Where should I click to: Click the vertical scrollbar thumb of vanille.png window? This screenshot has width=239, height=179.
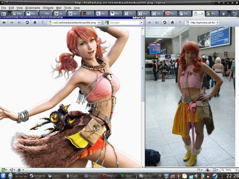[143, 69]
